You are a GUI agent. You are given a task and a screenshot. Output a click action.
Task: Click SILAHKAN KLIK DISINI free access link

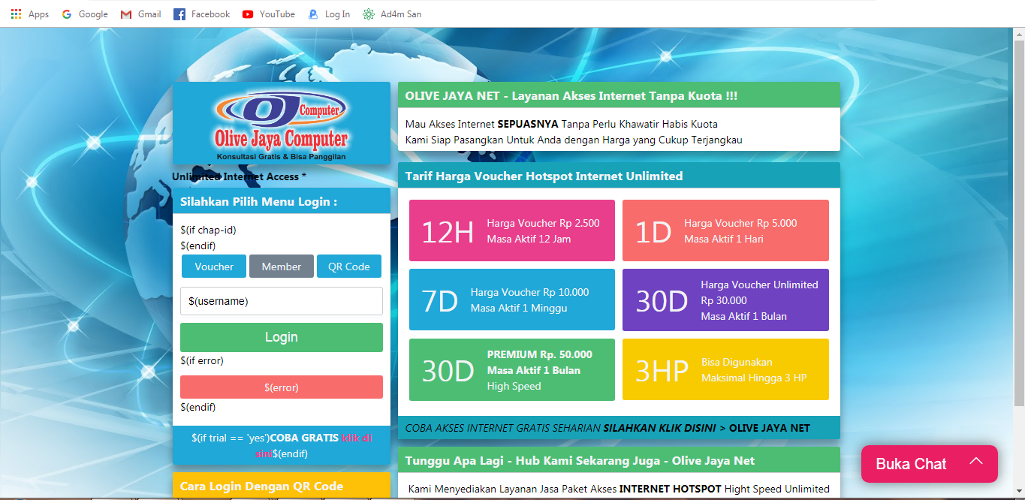point(660,428)
